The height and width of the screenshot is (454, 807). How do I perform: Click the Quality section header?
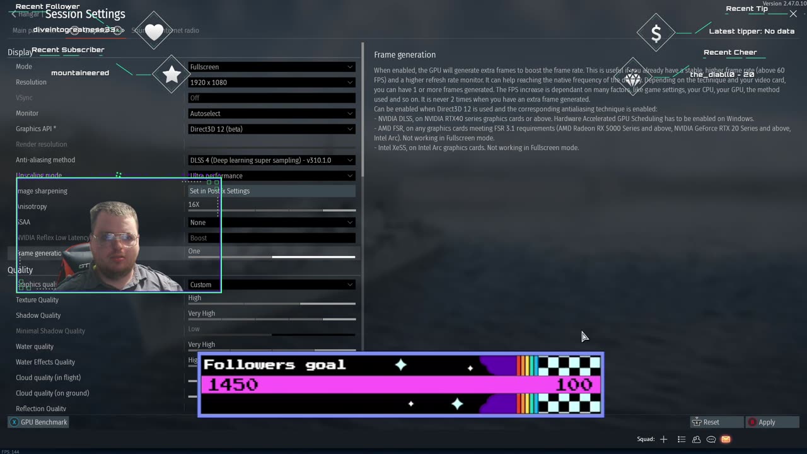20,270
